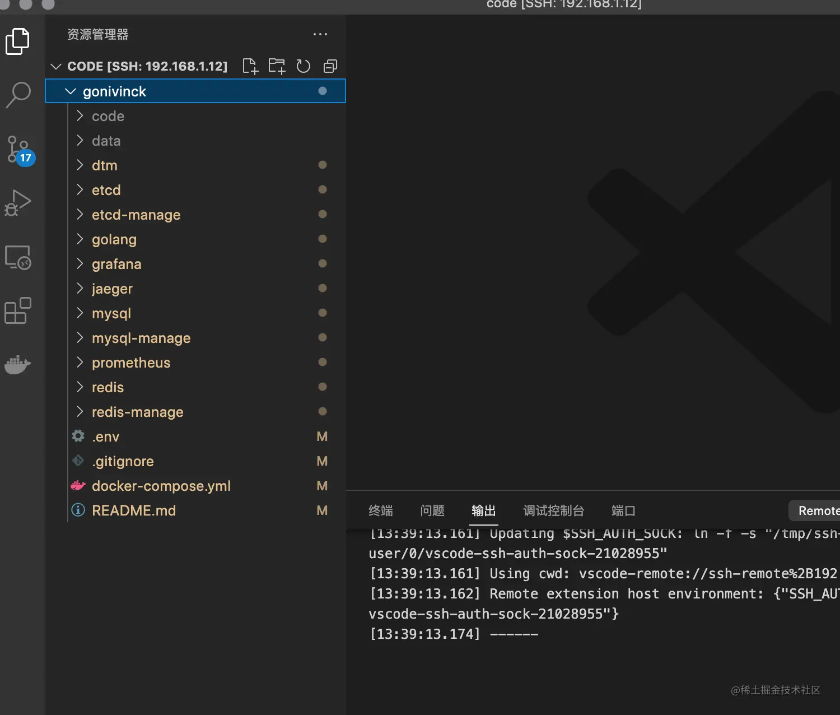Expand the grafana folder
Image resolution: width=840 pixels, height=715 pixels.
[x=80, y=264]
